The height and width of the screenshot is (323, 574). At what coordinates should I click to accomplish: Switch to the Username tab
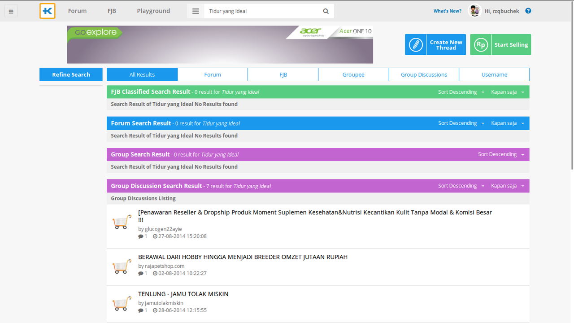click(494, 74)
